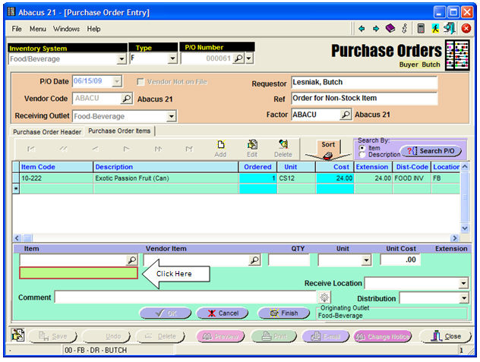The image size is (480, 362).
Task: Click the forward arrow toolbar icon
Action: pyautogui.click(x=375, y=29)
